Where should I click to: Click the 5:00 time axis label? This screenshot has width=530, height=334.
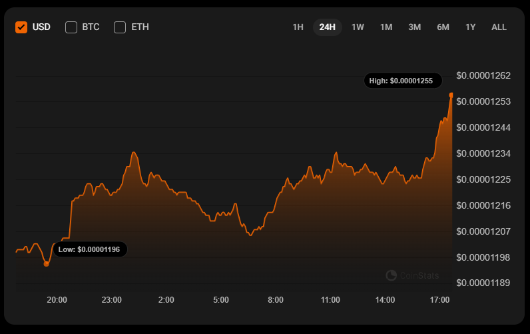pos(221,300)
